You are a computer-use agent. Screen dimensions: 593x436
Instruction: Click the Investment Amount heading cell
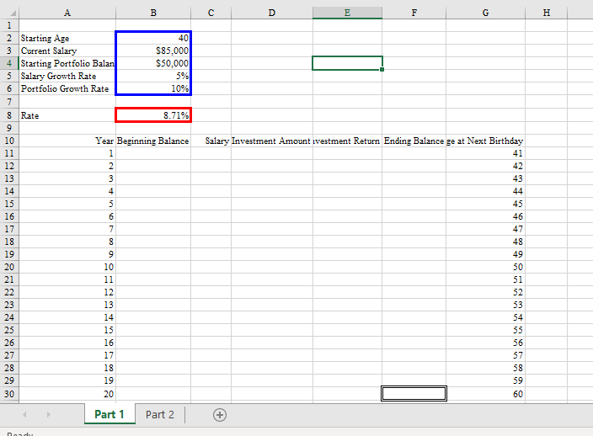coord(272,141)
